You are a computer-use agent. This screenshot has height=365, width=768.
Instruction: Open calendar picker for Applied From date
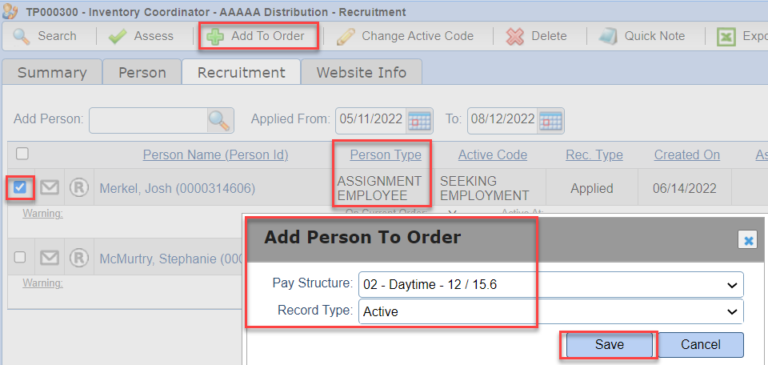pyautogui.click(x=419, y=120)
